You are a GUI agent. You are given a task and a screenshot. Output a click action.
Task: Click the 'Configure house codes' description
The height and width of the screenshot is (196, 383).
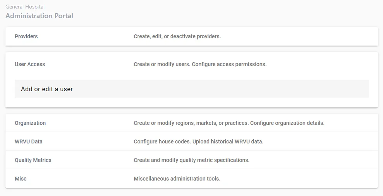coord(161,141)
